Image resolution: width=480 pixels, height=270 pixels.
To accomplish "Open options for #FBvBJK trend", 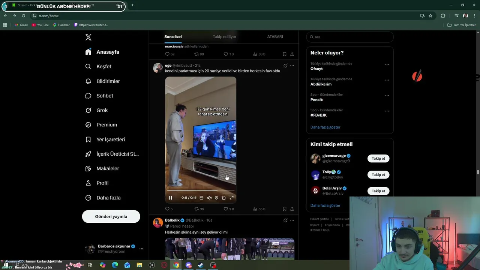I will pos(387,111).
